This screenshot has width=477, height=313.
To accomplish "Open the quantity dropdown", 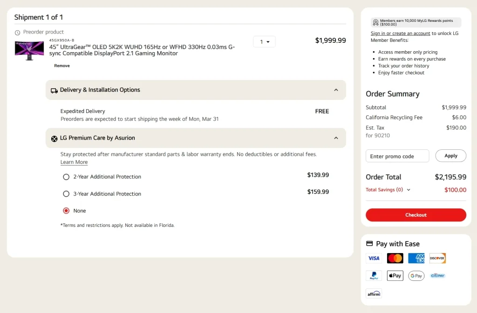I will (x=264, y=41).
